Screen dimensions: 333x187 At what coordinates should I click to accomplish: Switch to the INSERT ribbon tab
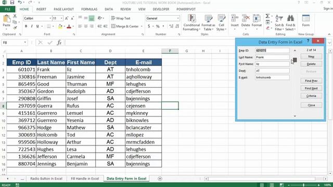click(41, 9)
